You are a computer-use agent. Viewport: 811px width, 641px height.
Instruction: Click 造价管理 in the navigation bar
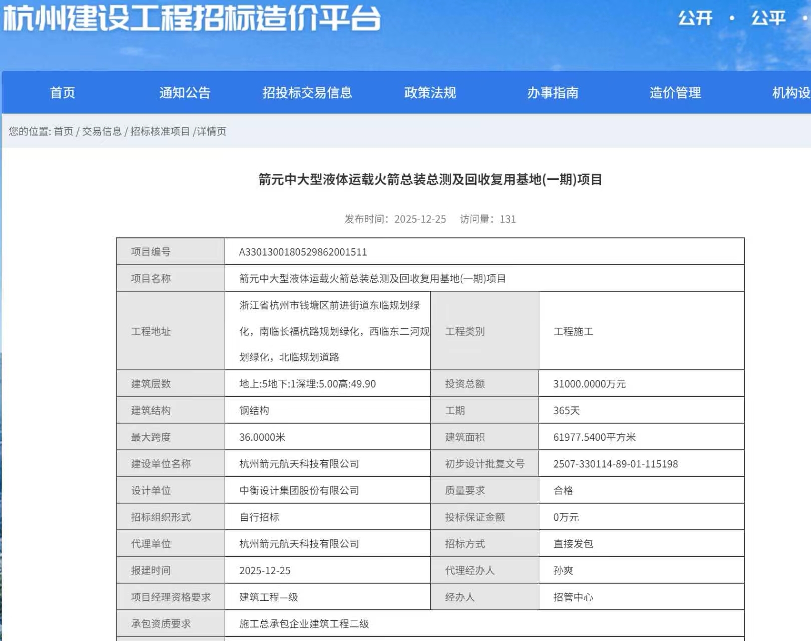click(x=675, y=93)
